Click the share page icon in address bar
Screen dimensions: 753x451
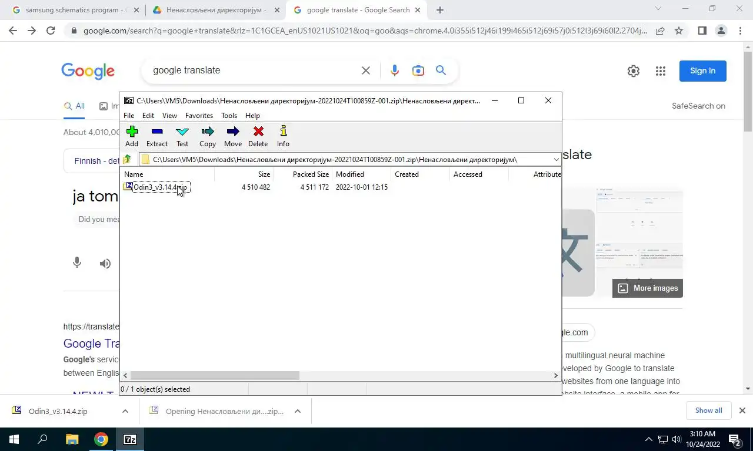click(660, 31)
